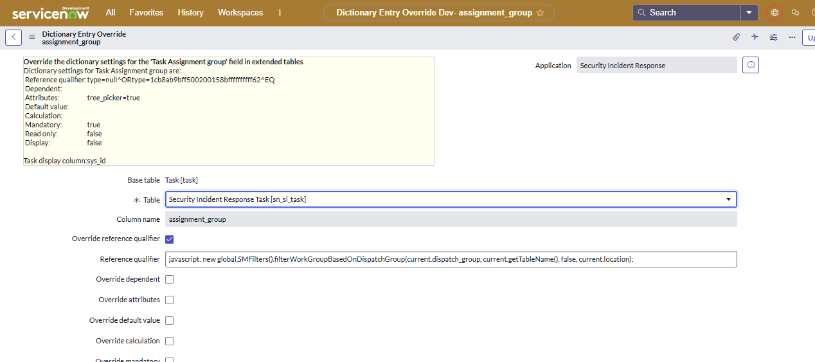Click the Reference qualifier script field
Viewport: 815px width, 362px height.
tap(451, 259)
